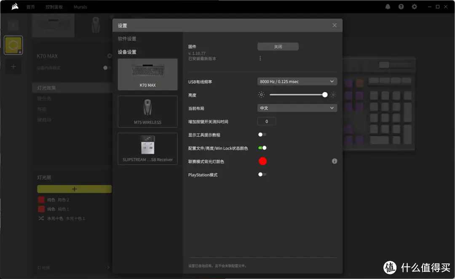
Task: Select the SLIPSTREAM USB Receiver card
Action: [148, 149]
